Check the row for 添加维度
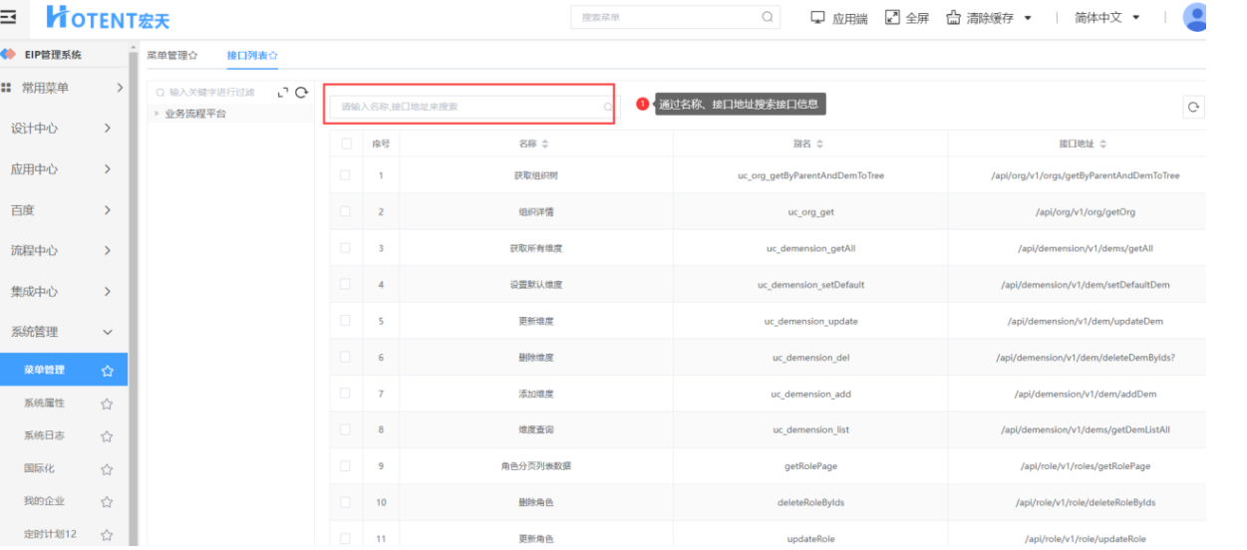 tap(346, 393)
